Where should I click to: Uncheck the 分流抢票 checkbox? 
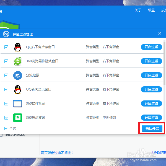pyautogui.click(x=6, y=75)
